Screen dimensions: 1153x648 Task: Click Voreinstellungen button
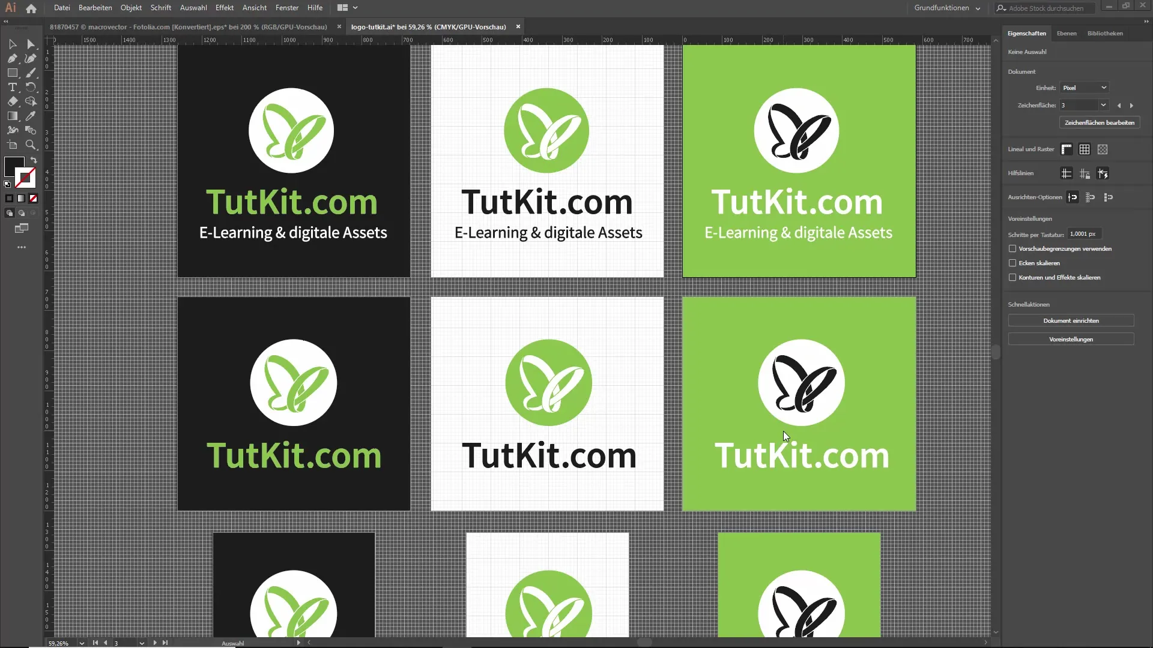[1071, 339]
